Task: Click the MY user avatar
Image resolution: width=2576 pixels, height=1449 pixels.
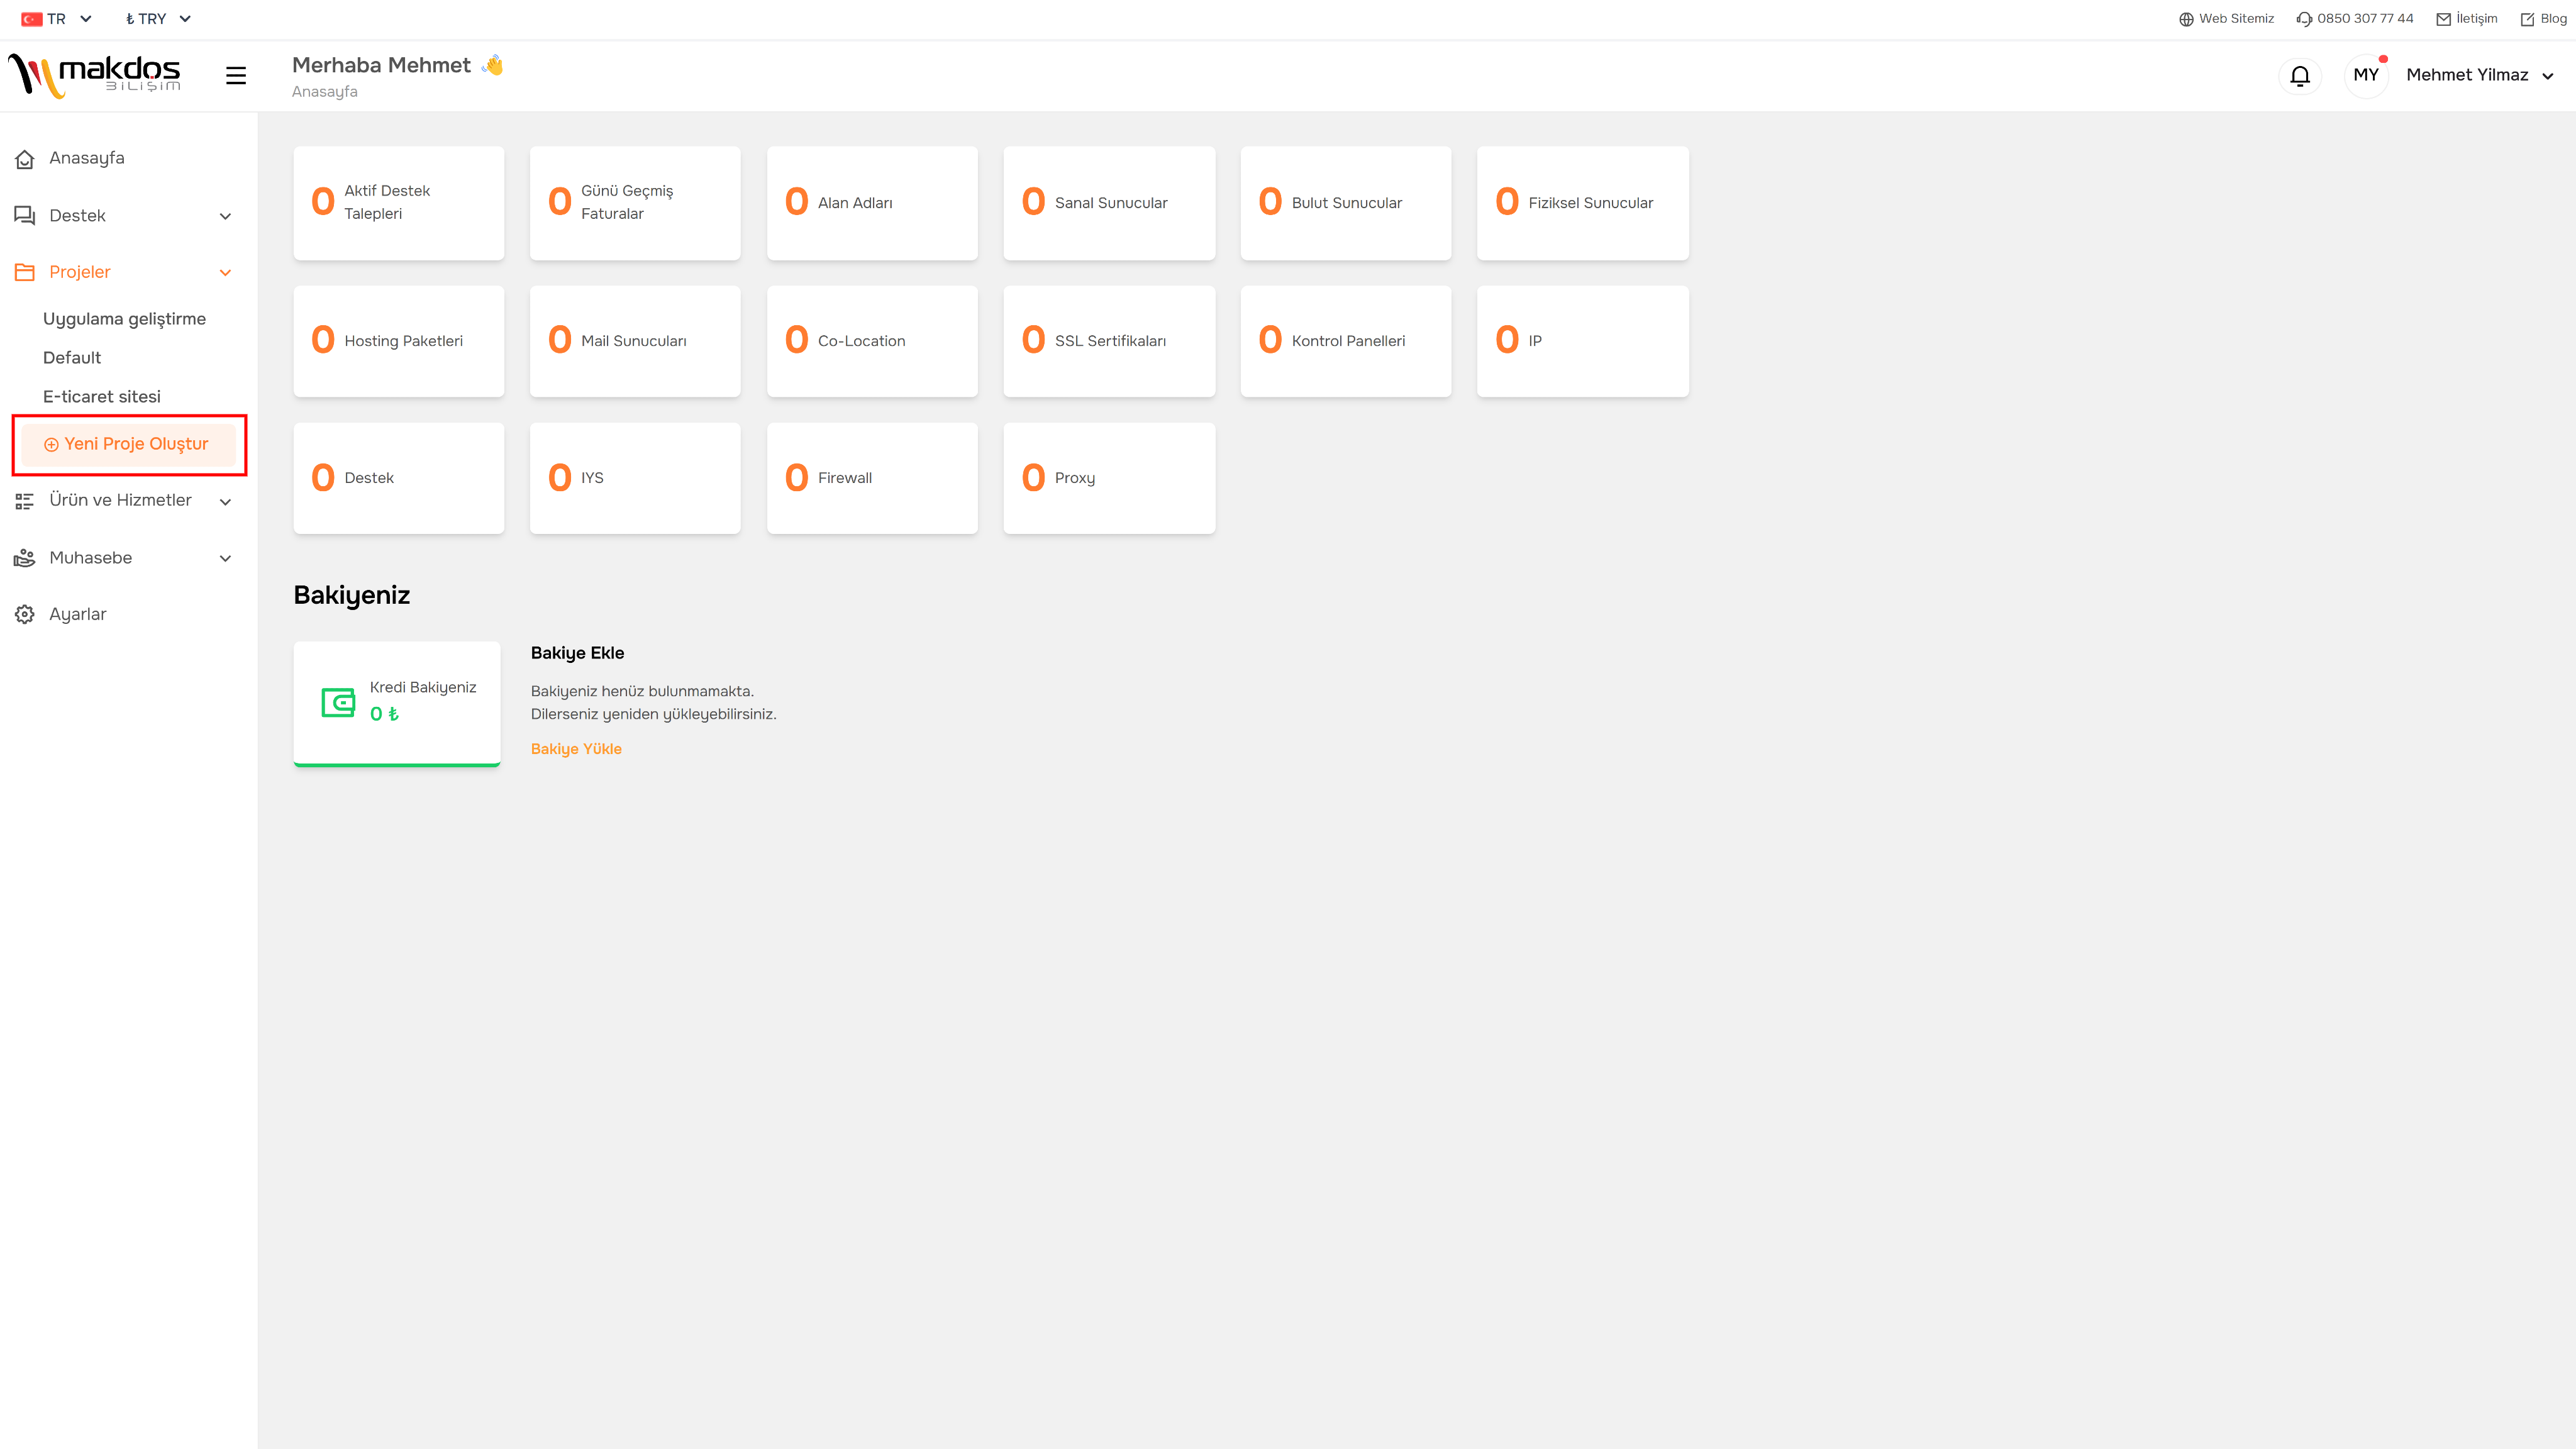Action: point(2366,75)
